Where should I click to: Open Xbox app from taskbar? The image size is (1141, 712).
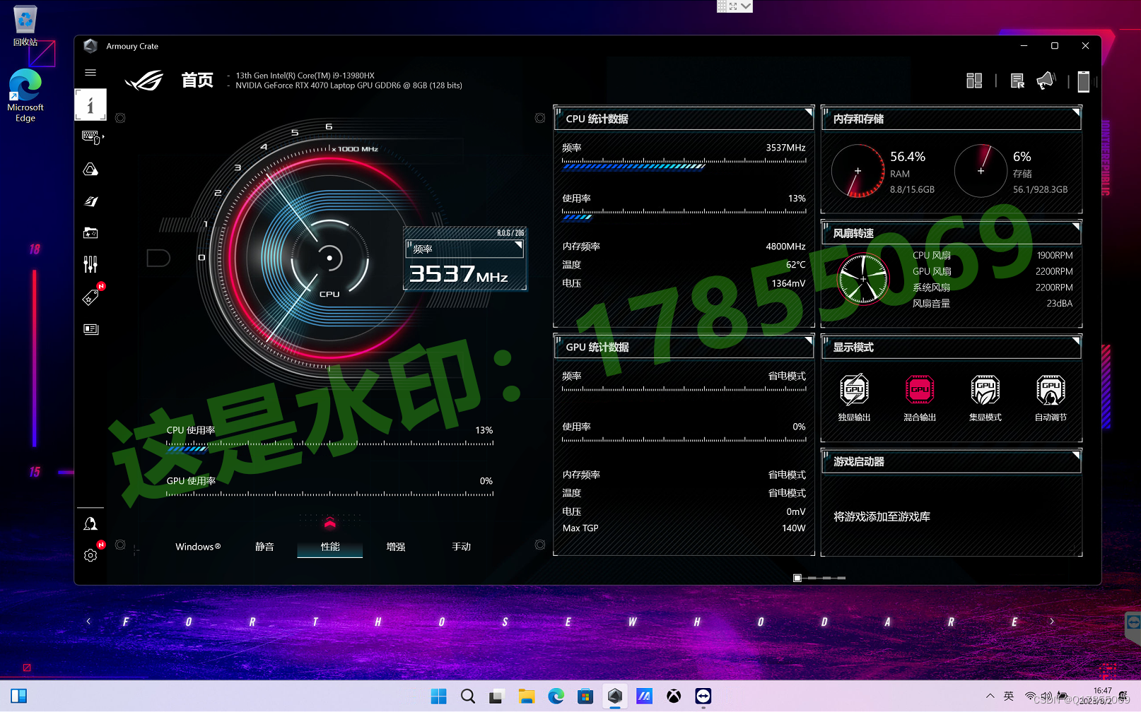click(674, 696)
